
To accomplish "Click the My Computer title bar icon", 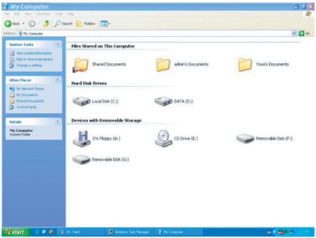I will coord(6,6).
